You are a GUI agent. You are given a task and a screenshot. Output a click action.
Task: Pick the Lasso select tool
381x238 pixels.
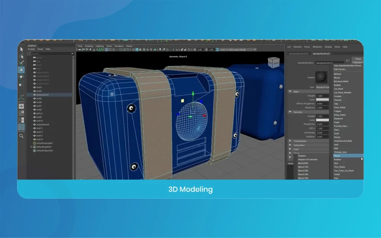[21, 57]
